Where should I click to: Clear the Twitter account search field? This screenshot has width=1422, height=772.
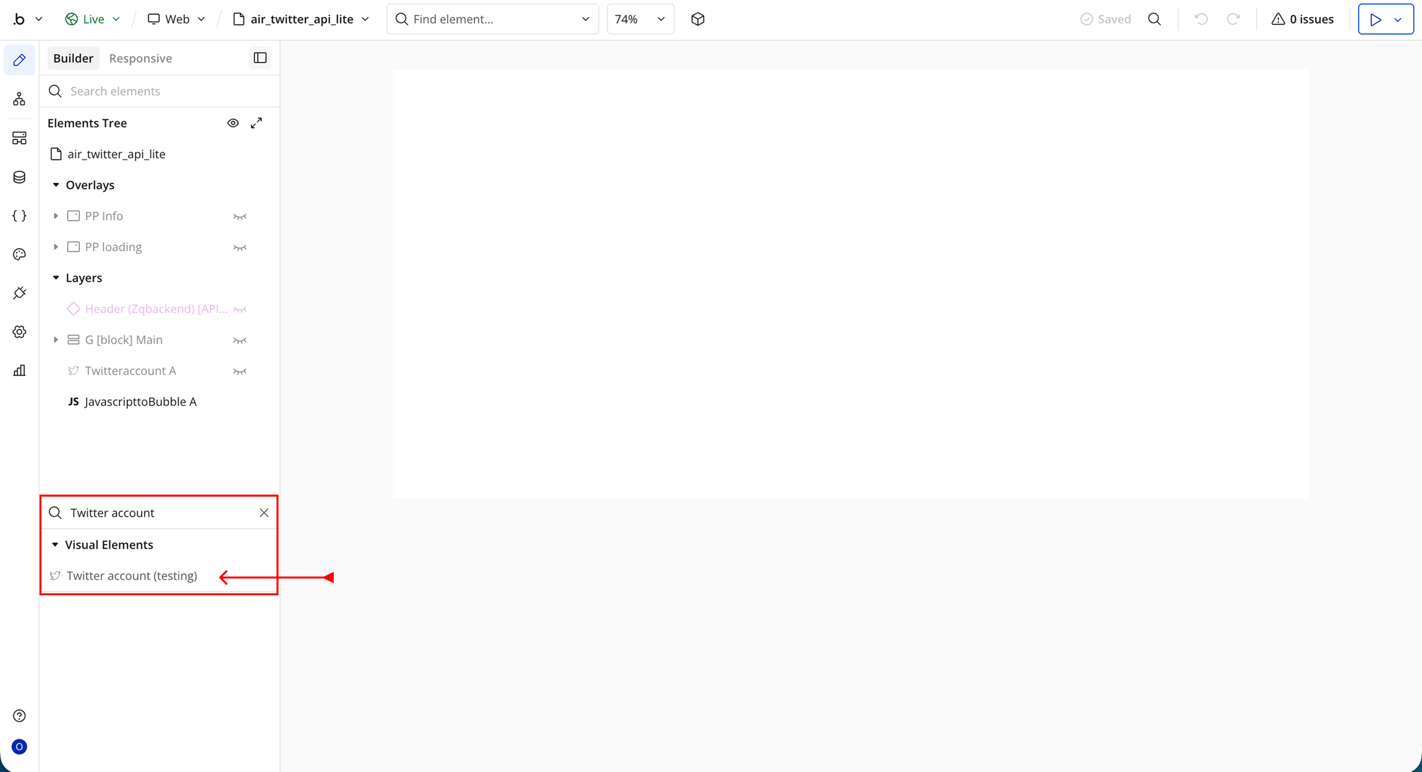coord(264,513)
